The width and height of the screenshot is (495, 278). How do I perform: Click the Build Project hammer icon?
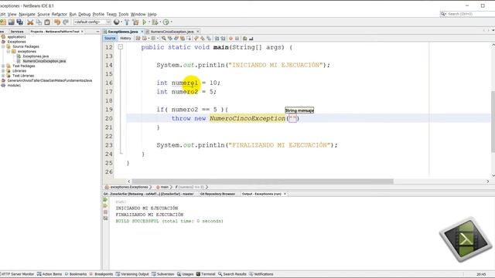pos(127,22)
